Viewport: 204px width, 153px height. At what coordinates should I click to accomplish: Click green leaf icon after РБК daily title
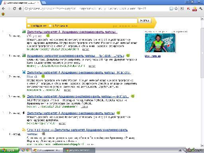pyautogui.click(x=128, y=55)
